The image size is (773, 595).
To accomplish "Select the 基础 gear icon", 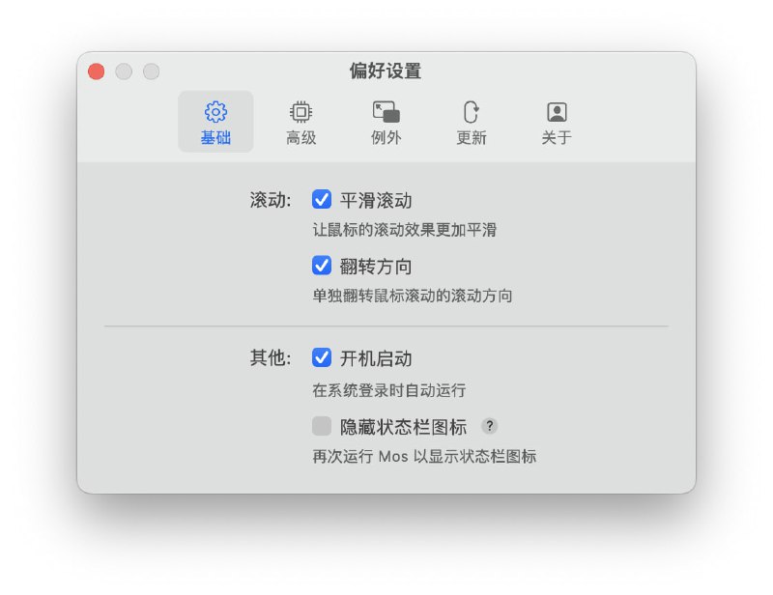I will coord(215,111).
